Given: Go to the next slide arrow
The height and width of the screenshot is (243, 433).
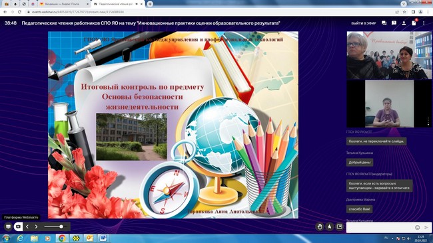Looking at the screenshot, I should (x=36, y=227).
